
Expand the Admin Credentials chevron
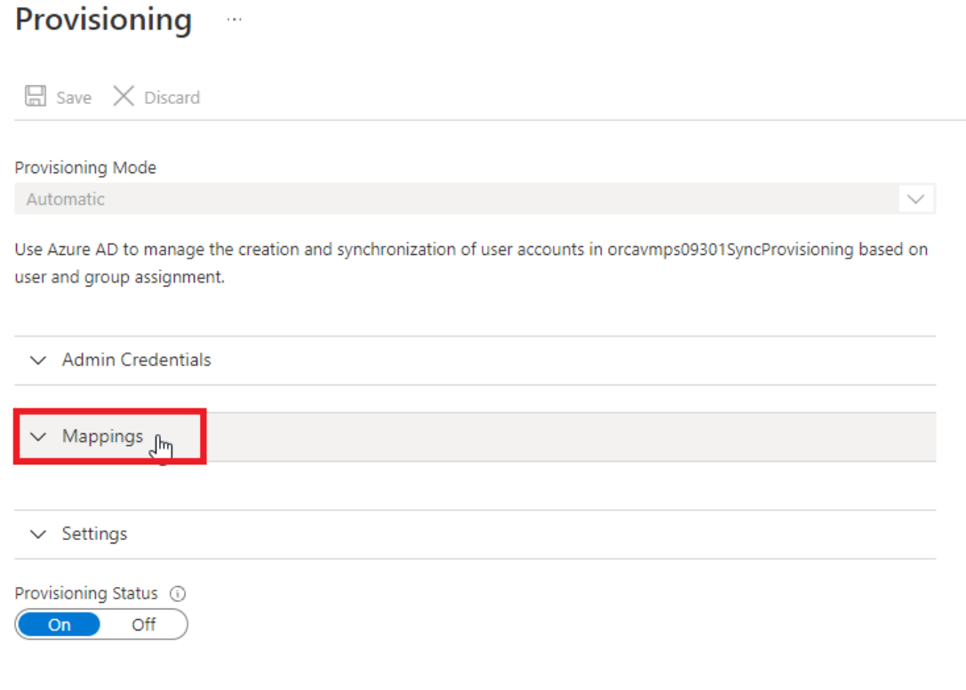[x=38, y=360]
